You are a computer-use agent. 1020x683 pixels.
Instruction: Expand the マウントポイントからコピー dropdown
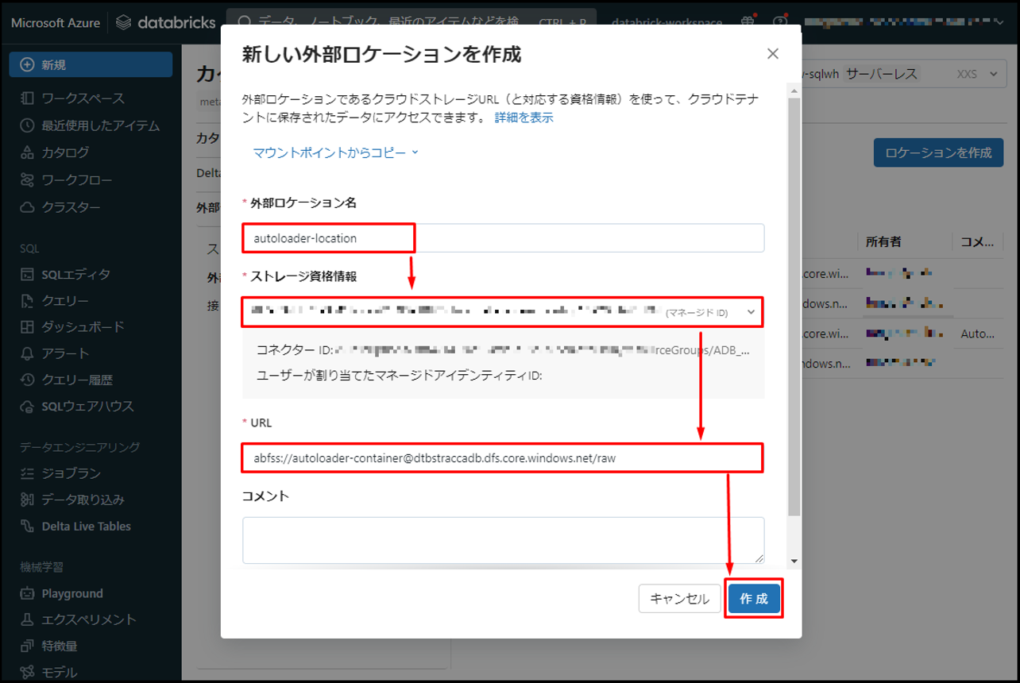click(x=335, y=152)
